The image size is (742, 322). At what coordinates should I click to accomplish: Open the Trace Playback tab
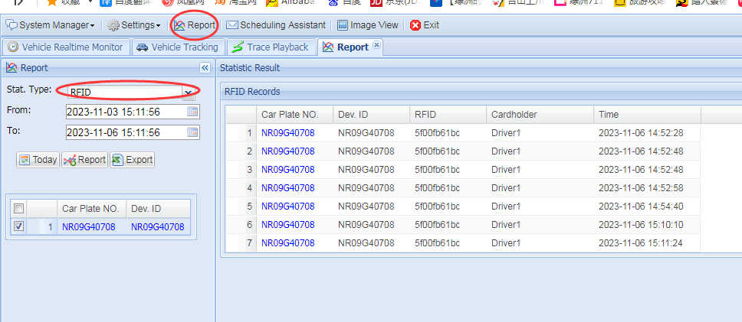point(270,47)
